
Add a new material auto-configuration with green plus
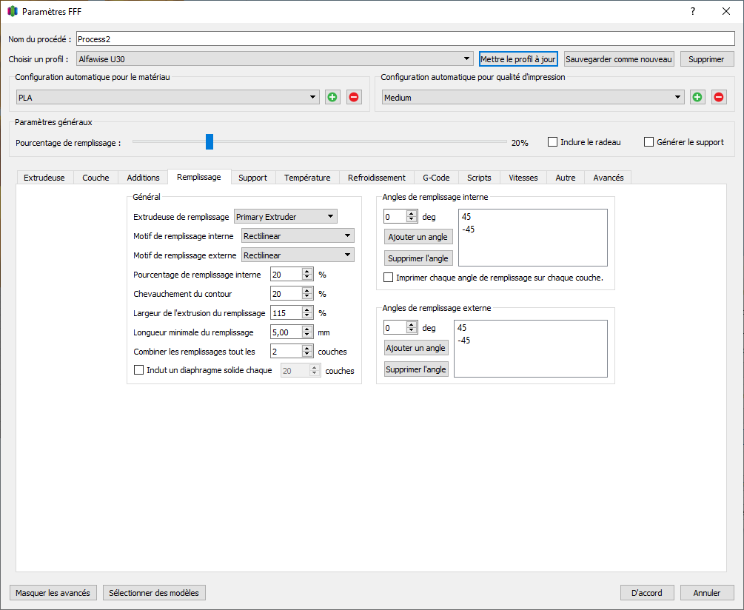332,97
